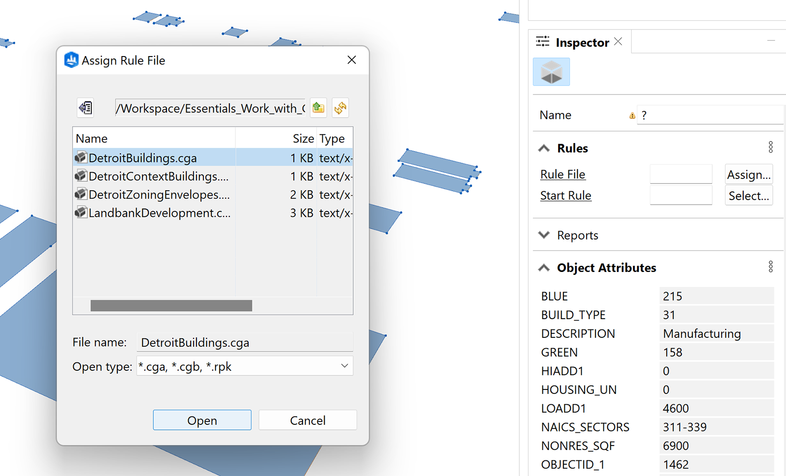Select the shape cube icon in Inspector
Viewport: 786px width, 476px height.
point(551,72)
